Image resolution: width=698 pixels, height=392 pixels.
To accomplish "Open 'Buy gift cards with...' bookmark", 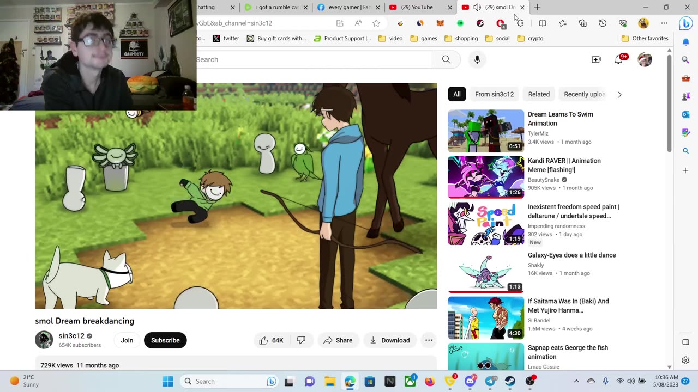I will point(276,39).
